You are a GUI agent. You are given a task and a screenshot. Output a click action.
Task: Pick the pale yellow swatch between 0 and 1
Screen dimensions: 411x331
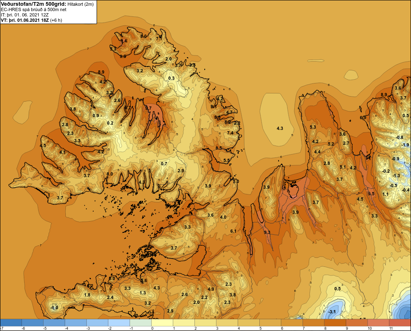(x=162, y=323)
